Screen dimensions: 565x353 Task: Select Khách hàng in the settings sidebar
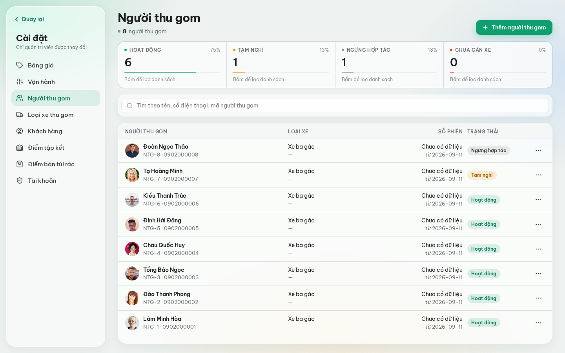click(x=56, y=131)
